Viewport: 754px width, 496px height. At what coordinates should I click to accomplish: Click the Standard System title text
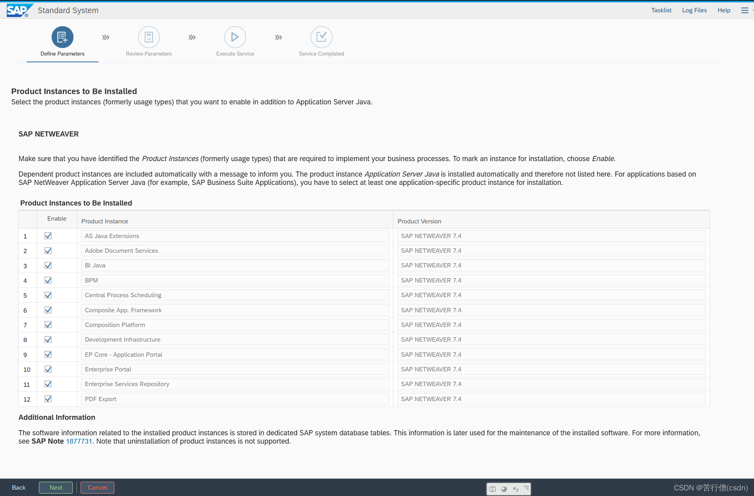[x=68, y=10]
